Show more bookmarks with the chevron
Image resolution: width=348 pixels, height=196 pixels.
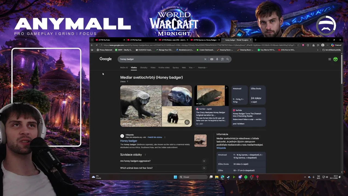point(318,50)
